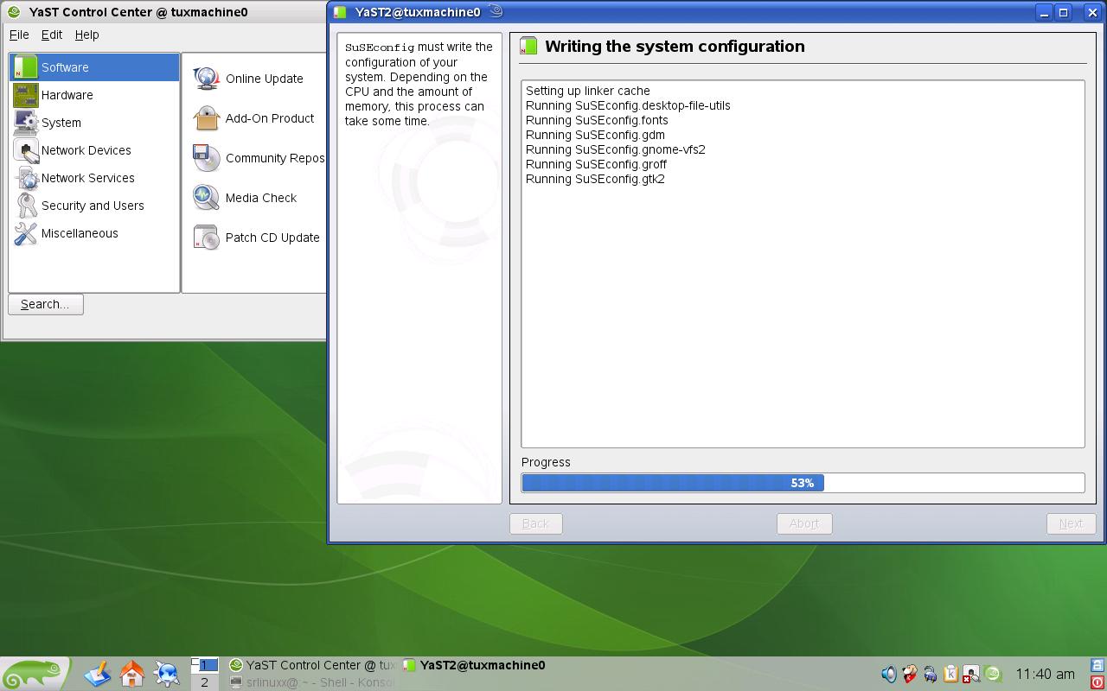The image size is (1107, 691).
Task: Launch Konqueror web browser panel icon
Action: (x=167, y=674)
